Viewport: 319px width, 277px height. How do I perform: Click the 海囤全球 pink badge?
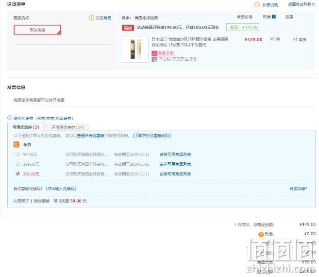click(163, 53)
